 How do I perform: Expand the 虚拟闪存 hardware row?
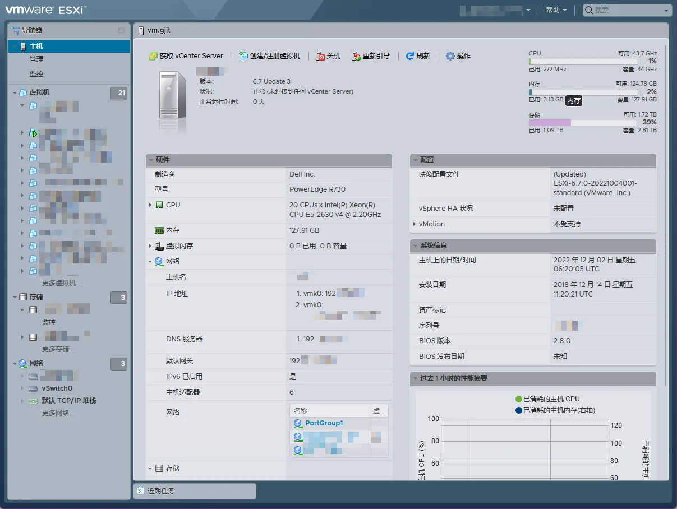[x=150, y=246]
